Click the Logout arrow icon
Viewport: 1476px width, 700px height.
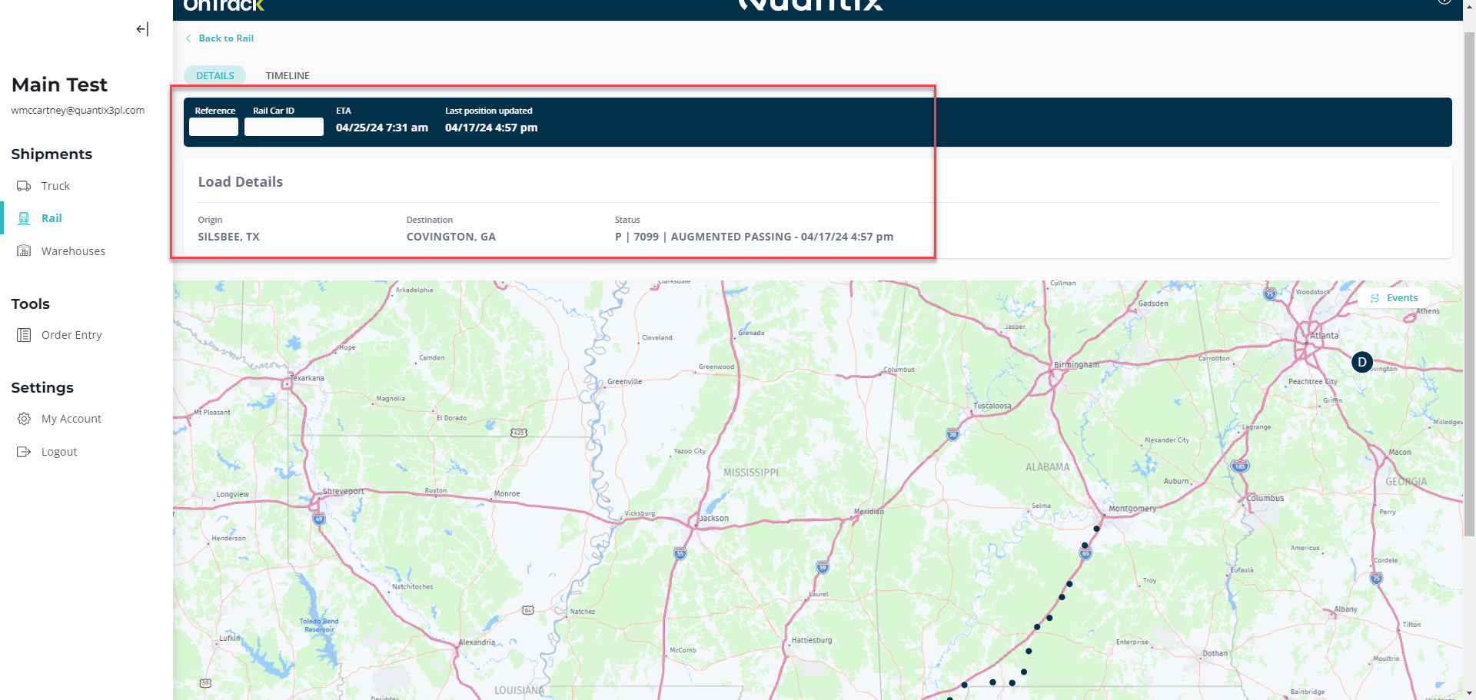(x=24, y=452)
